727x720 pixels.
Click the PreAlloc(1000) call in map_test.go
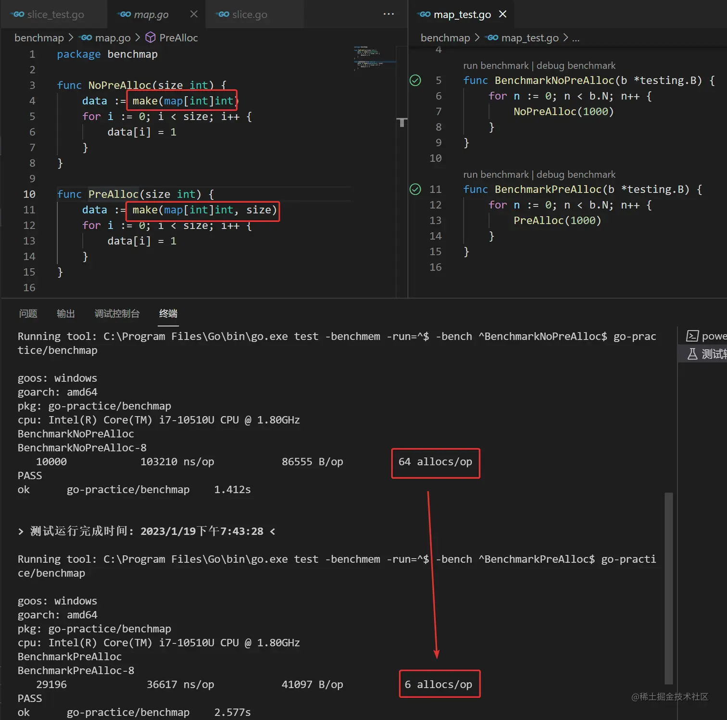point(557,221)
